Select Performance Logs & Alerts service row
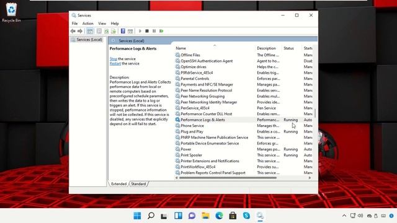The height and width of the screenshot is (223, 397). (x=244, y=120)
